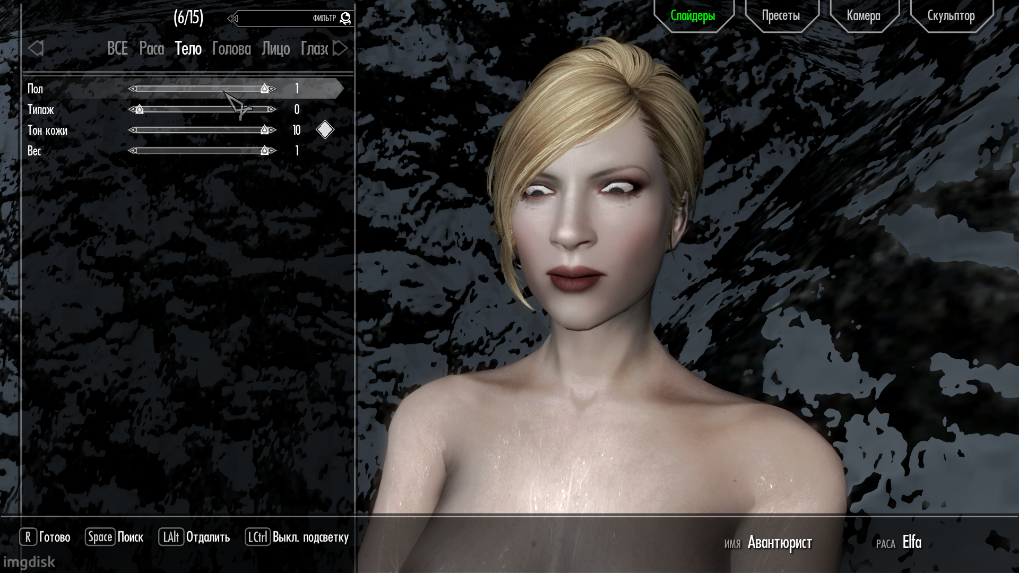Click the race name Elfa
The height and width of the screenshot is (573, 1019).
point(912,542)
